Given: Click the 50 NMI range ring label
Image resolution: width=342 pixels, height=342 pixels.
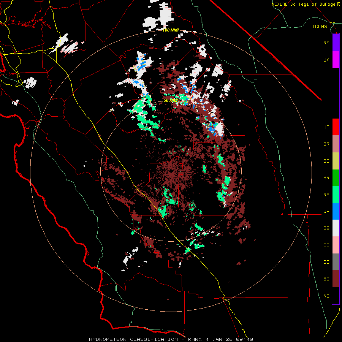Looking at the screenshot, I should (170, 100).
